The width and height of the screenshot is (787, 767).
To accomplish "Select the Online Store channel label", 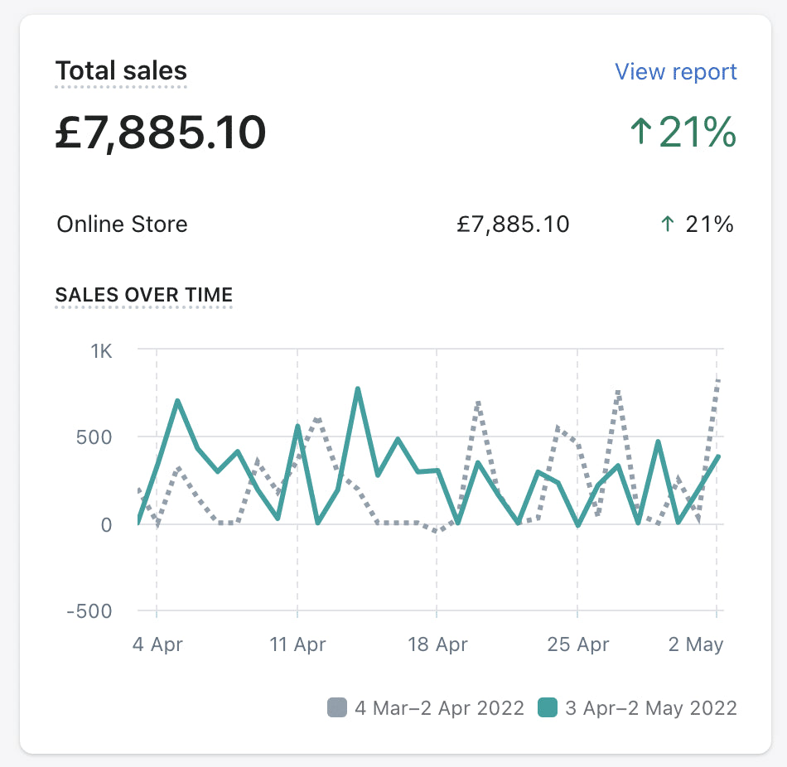I will 122,224.
